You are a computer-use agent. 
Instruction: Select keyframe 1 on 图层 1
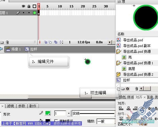(x=38, y=13)
